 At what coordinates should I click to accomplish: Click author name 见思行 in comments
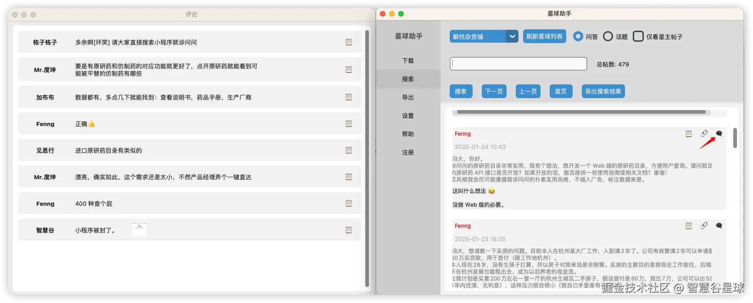point(45,150)
